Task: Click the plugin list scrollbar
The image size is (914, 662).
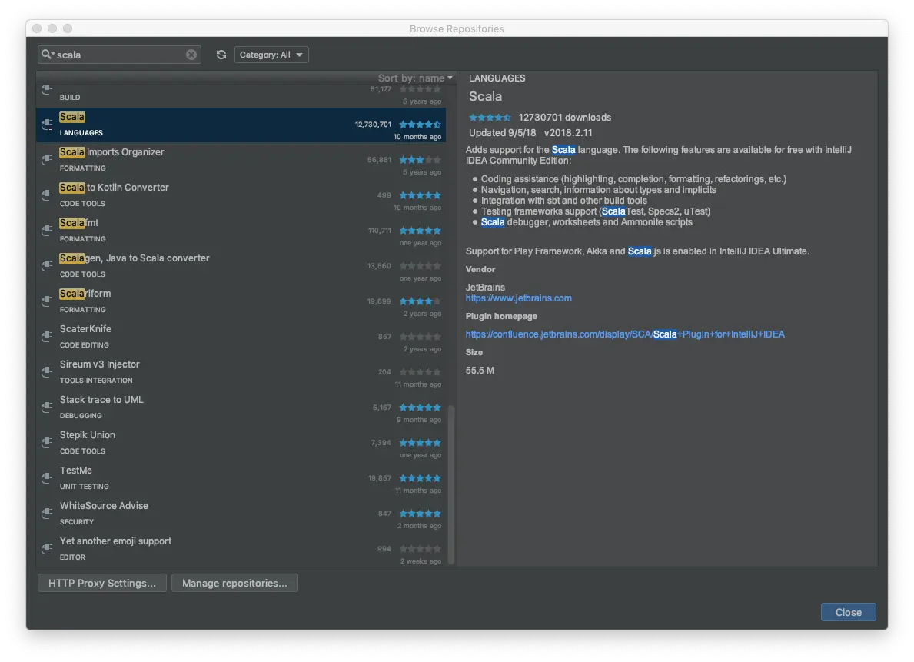Action: 450,484
